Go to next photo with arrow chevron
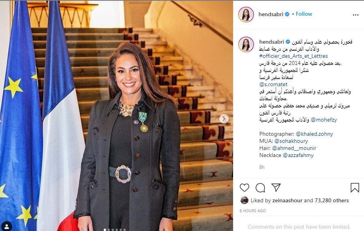The image size is (364, 231). tap(224, 119)
